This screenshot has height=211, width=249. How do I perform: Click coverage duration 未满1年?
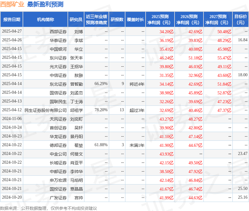(137, 145)
